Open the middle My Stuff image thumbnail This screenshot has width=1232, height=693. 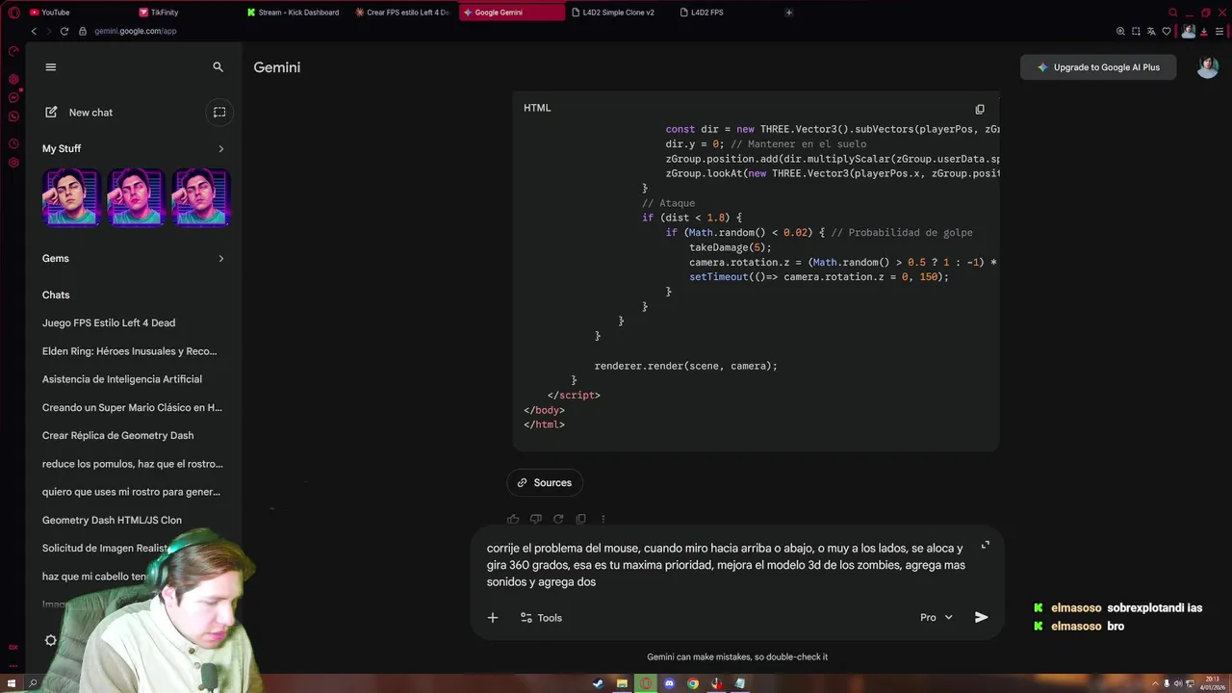point(136,197)
